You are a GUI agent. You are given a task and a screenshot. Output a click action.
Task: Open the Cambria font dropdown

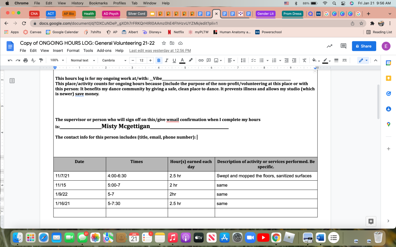114,60
